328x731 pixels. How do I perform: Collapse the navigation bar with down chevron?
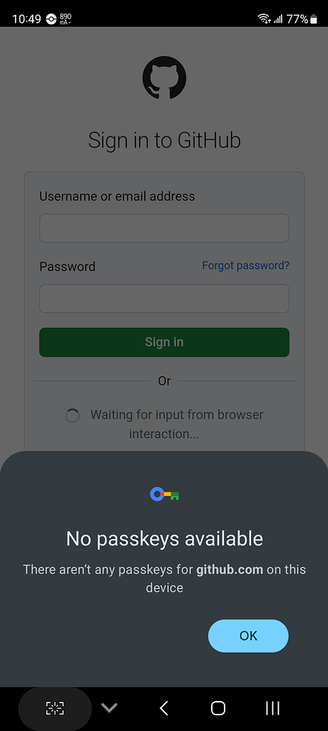(x=109, y=708)
